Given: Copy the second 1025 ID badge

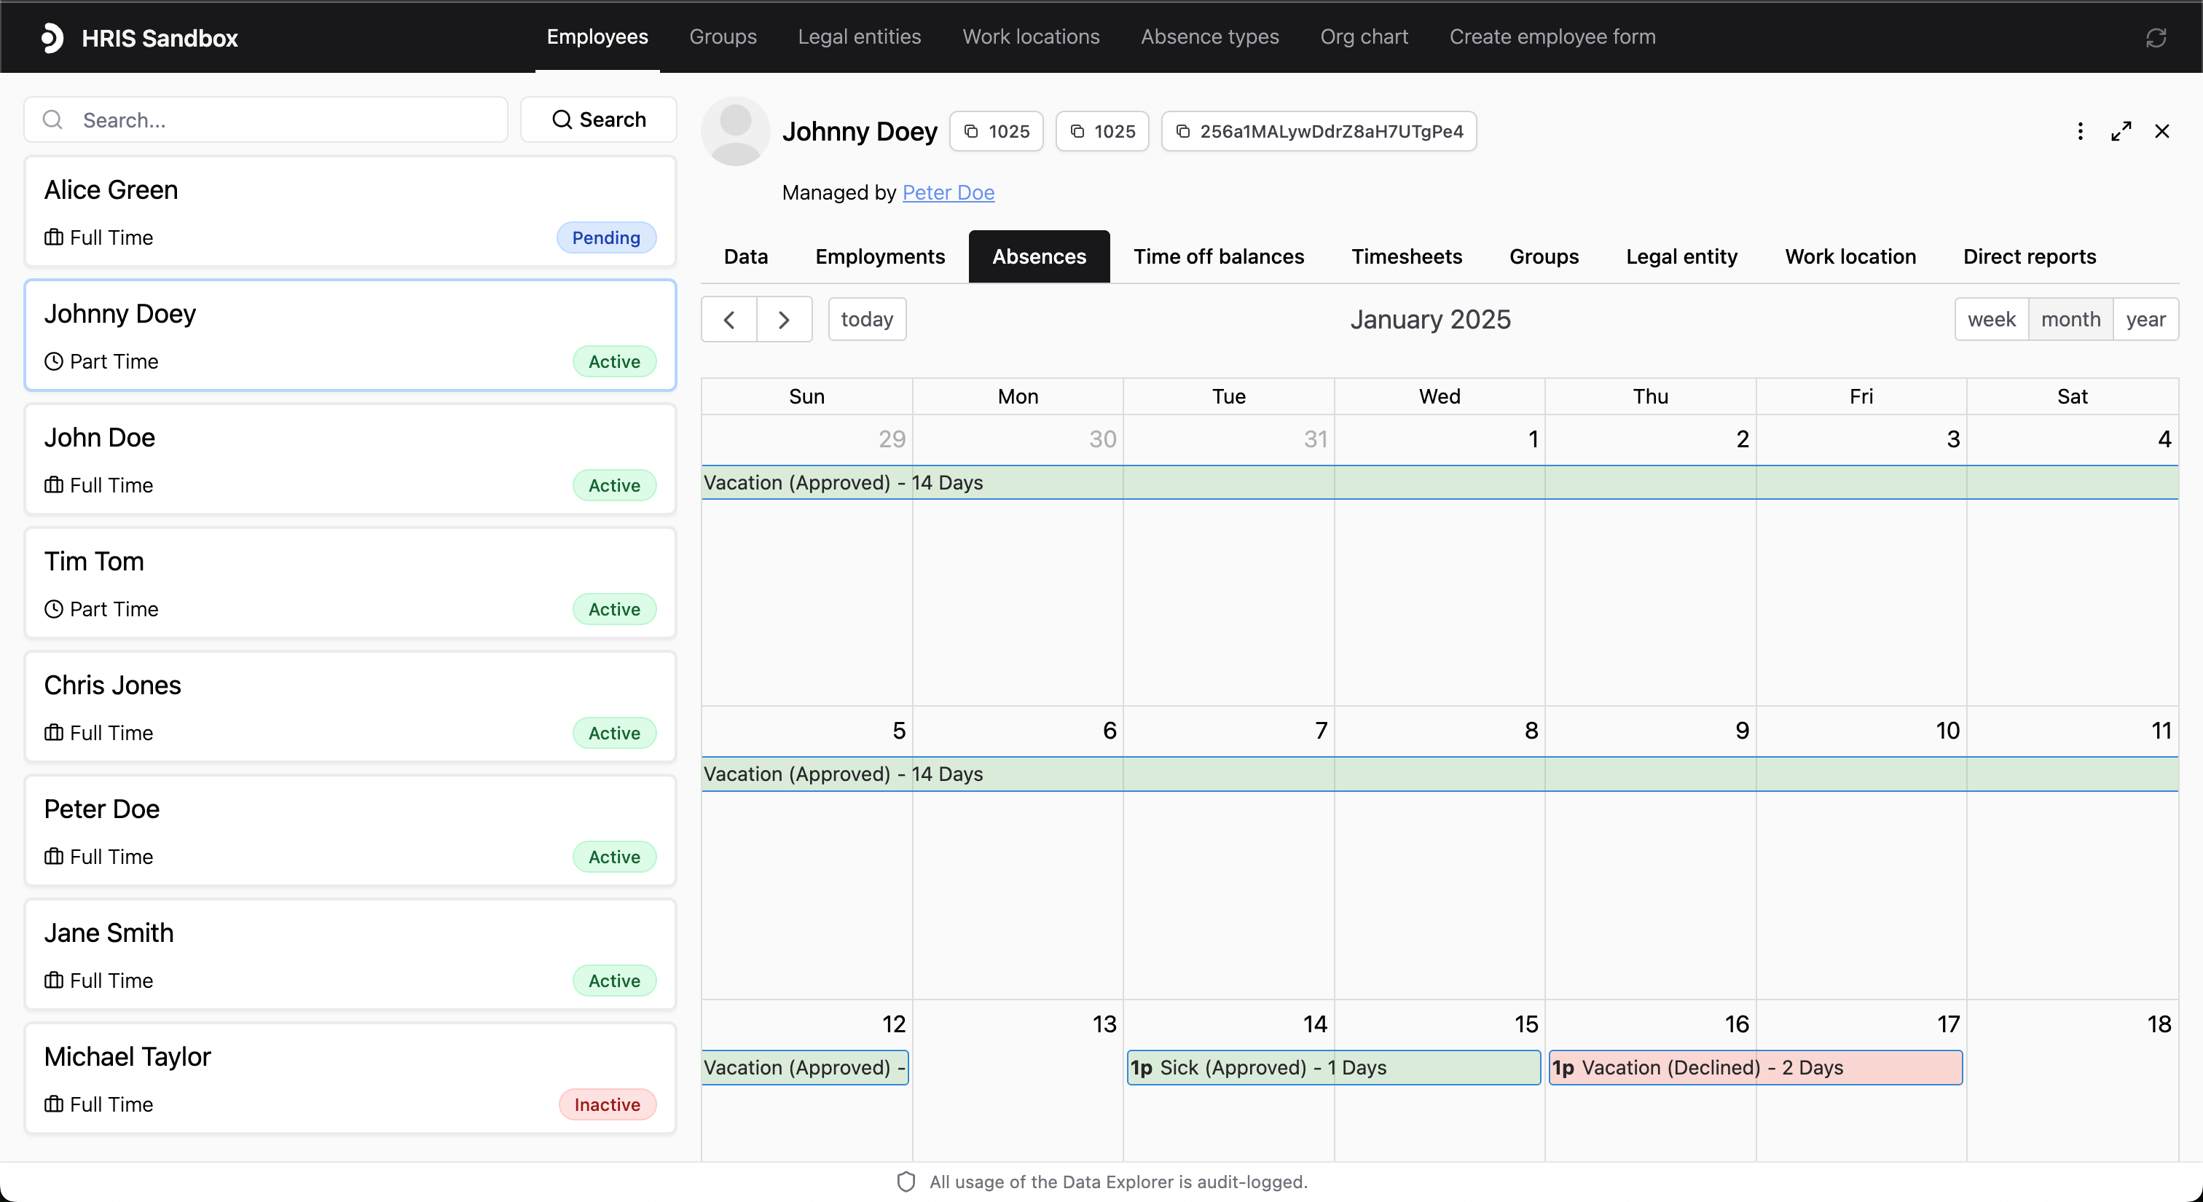Looking at the screenshot, I should (x=1102, y=131).
